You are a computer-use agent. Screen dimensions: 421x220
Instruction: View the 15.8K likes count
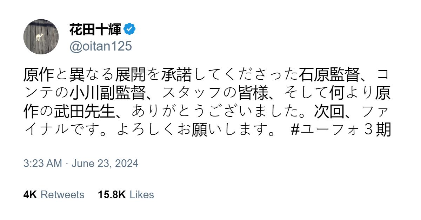point(112,195)
